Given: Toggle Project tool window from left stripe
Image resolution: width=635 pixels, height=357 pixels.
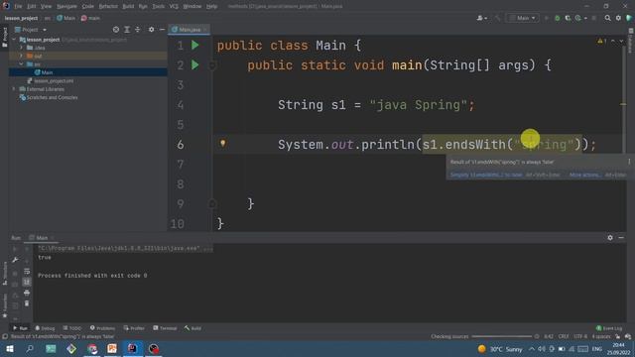Looking at the screenshot, I should 4,38.
